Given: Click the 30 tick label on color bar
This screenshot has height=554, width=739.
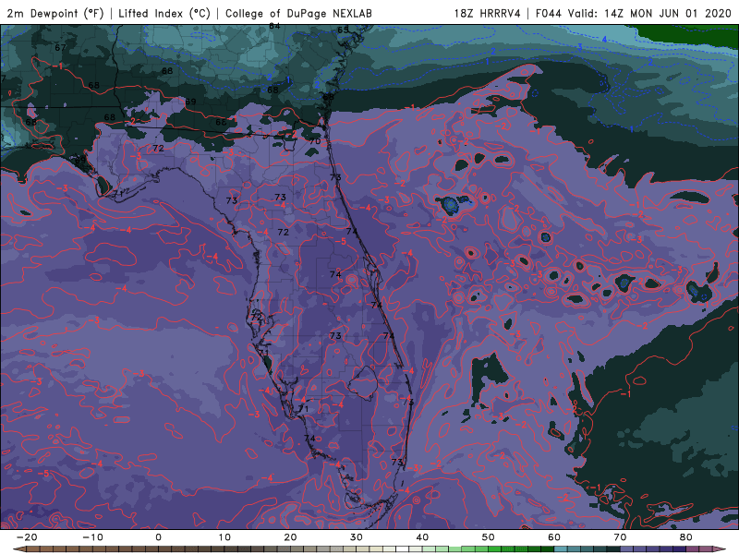Looking at the screenshot, I should (357, 537).
